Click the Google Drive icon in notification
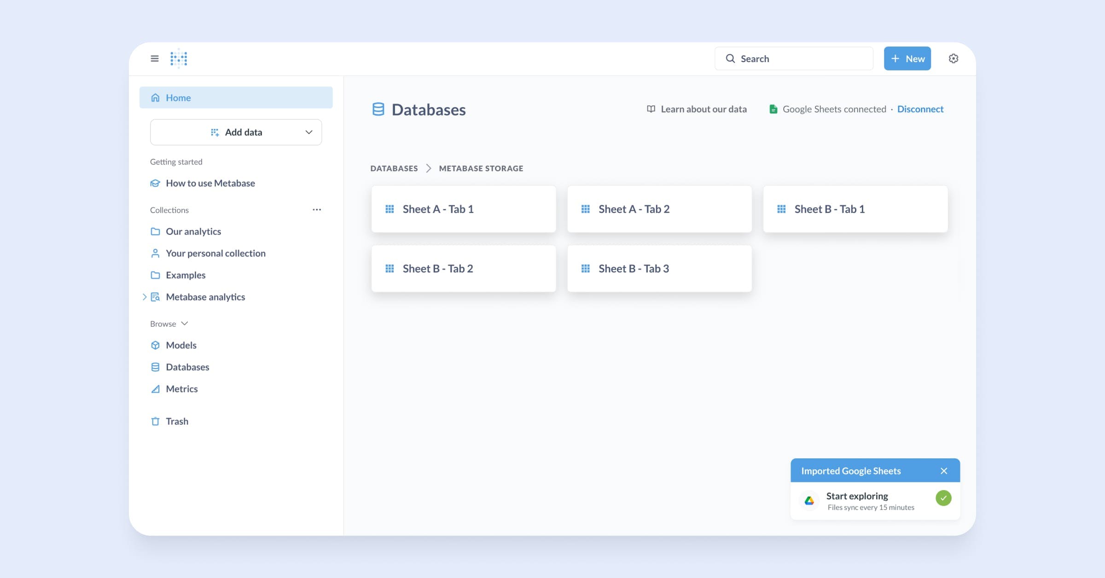This screenshot has width=1105, height=578. 809,501
